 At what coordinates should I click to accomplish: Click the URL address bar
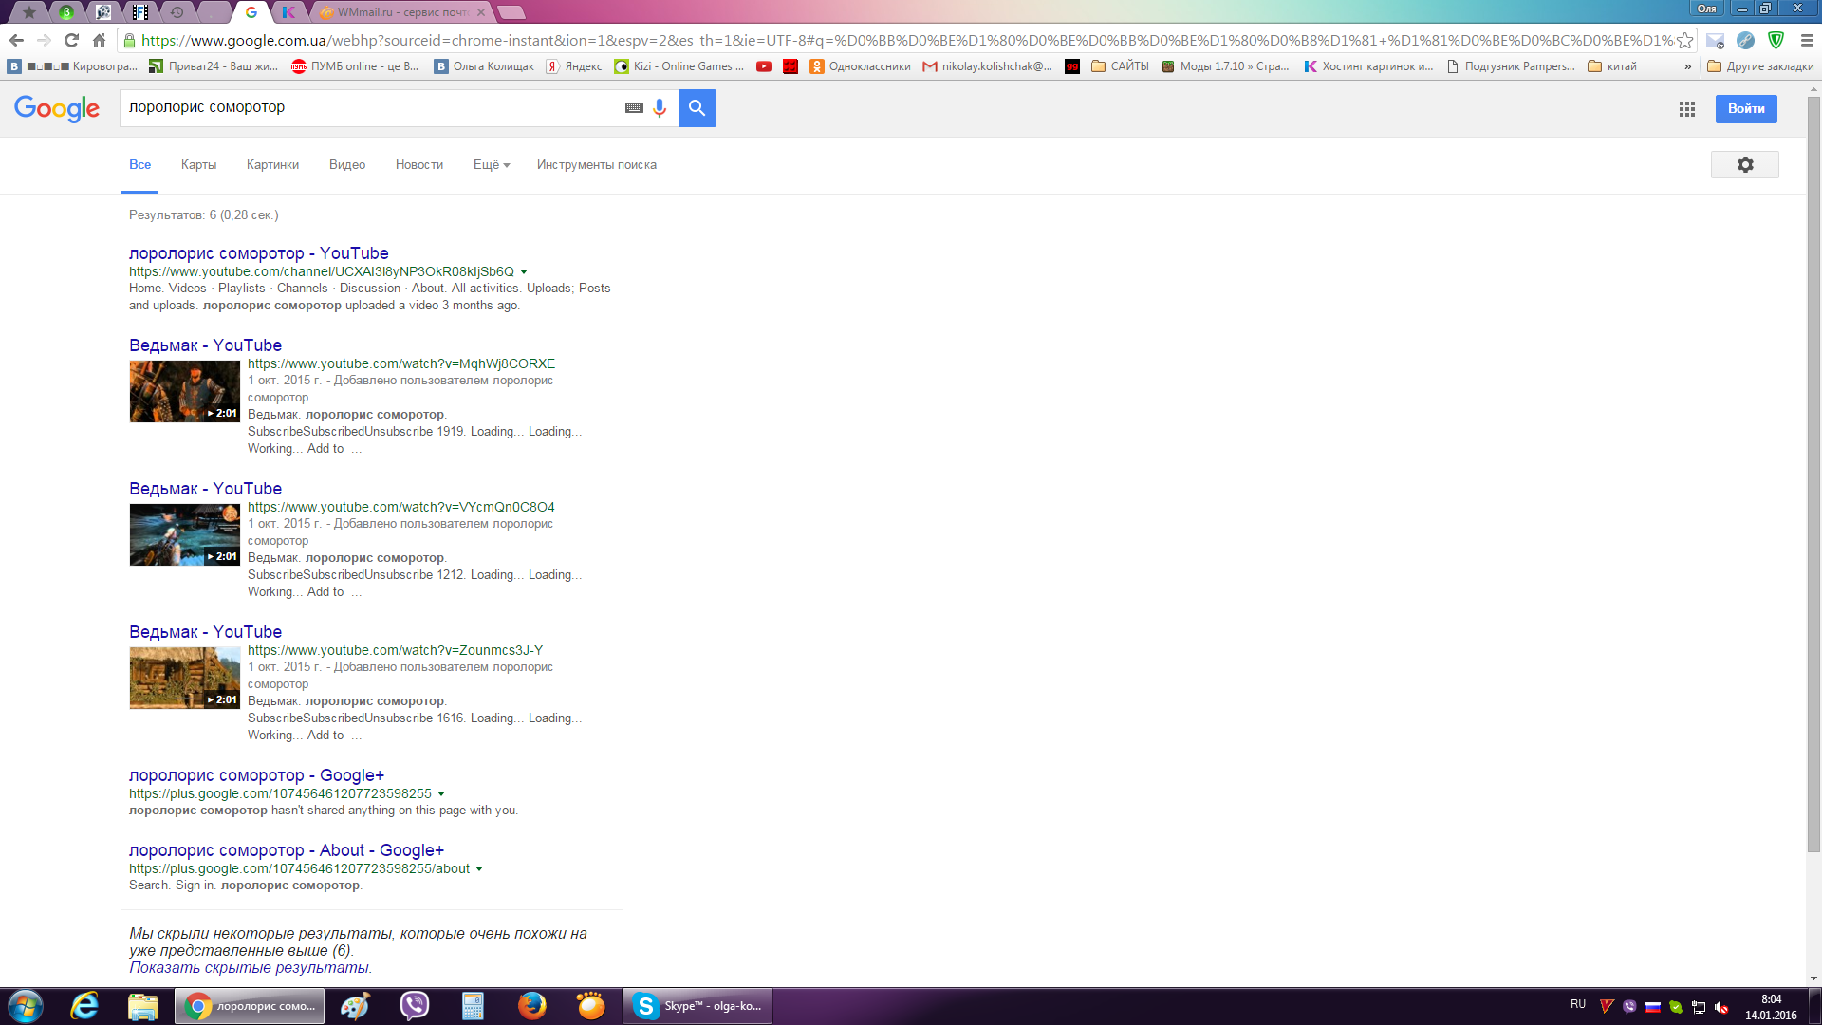(x=906, y=41)
